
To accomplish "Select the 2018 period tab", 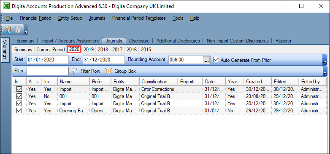I will point(103,50).
